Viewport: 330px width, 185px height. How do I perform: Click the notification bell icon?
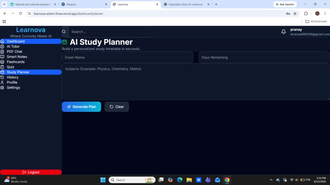283,32
